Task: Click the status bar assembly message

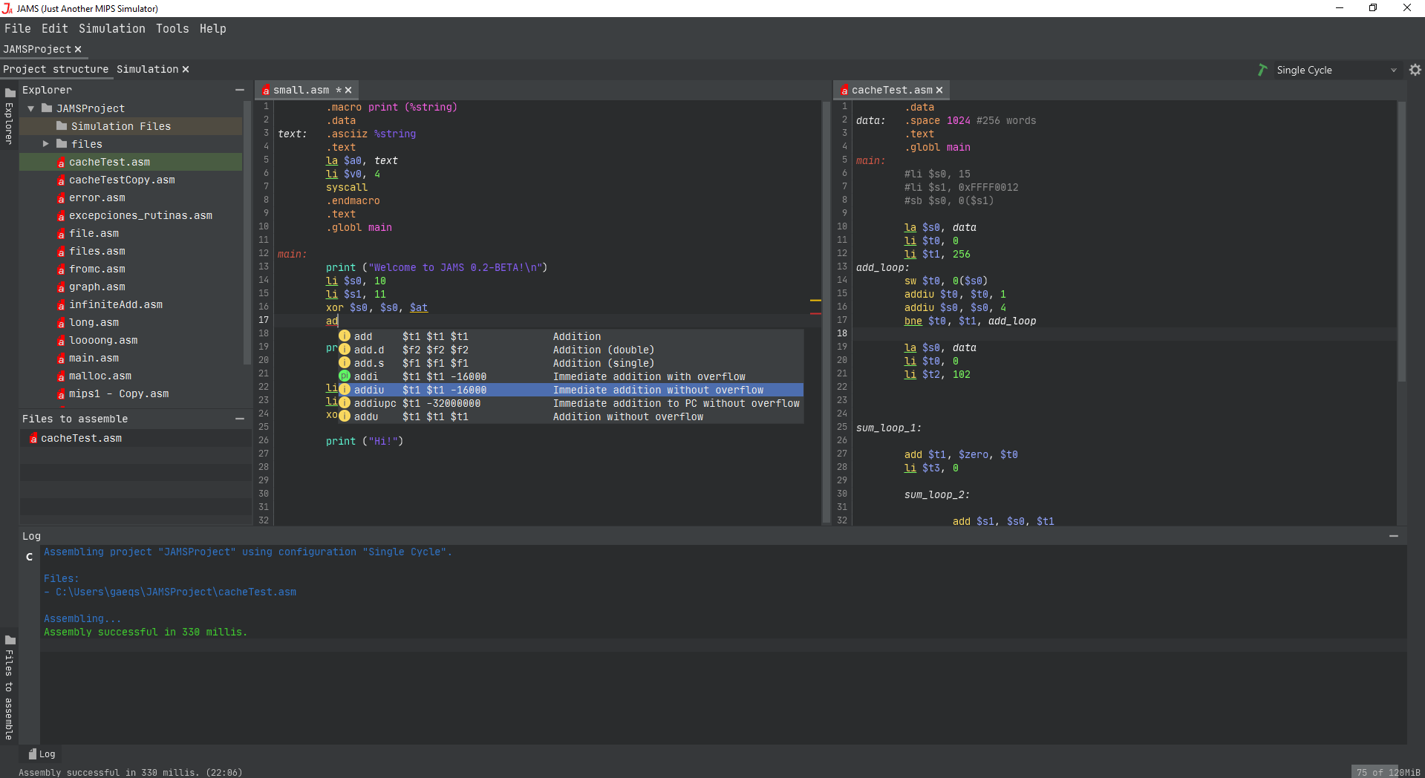Action: (130, 772)
